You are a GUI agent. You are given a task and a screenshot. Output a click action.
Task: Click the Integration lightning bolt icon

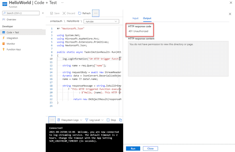pyautogui.click(x=4, y=38)
